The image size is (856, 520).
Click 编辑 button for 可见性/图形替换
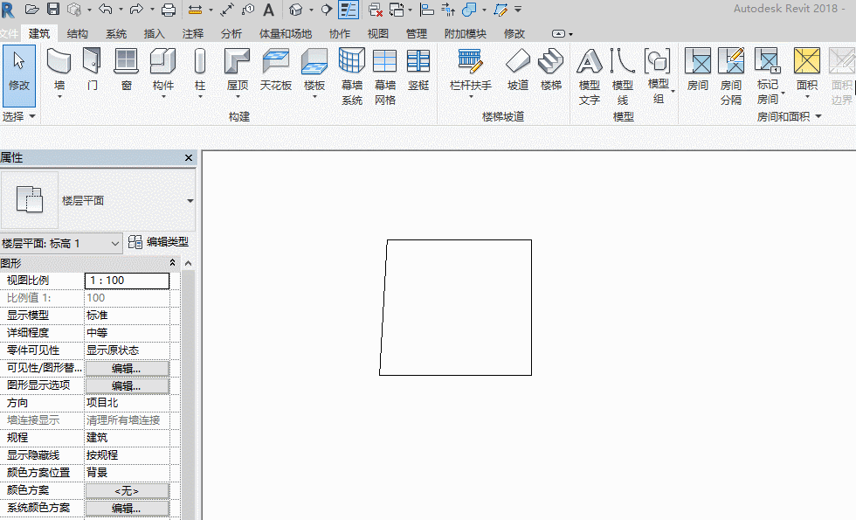(127, 369)
